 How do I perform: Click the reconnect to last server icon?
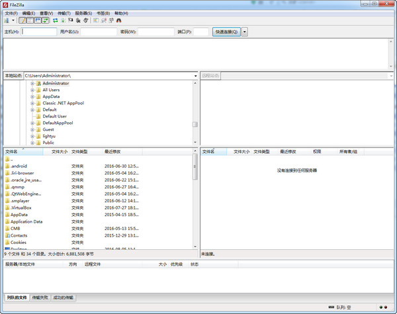coord(87,20)
